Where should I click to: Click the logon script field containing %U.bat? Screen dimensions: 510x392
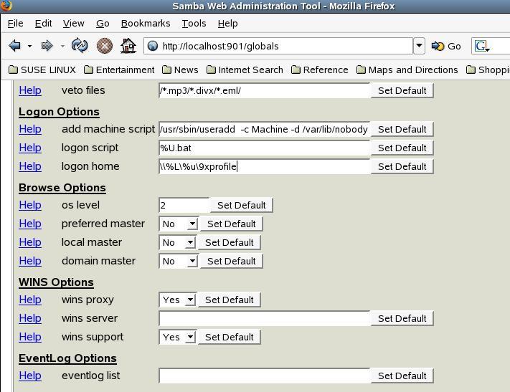click(265, 148)
